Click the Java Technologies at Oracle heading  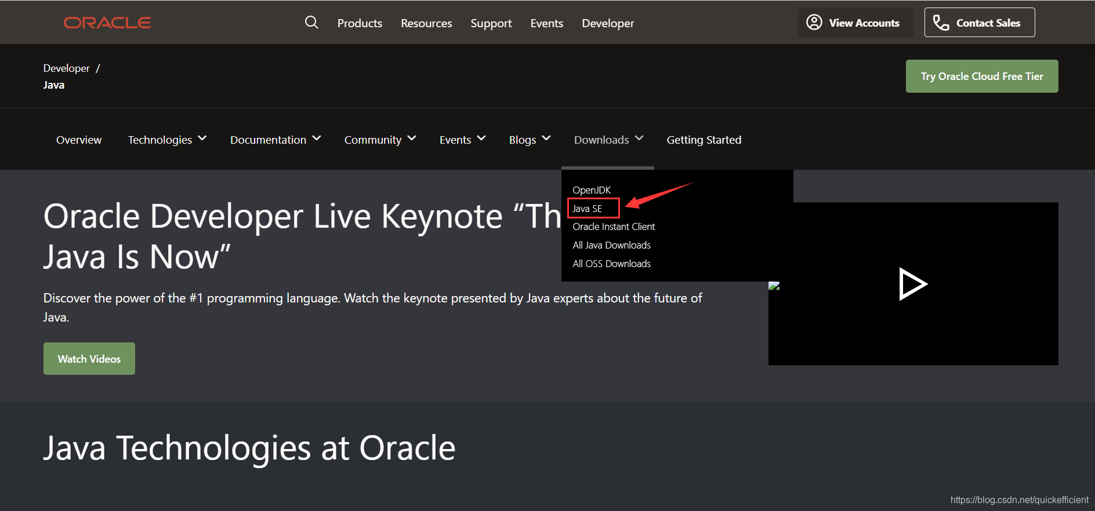pyautogui.click(x=249, y=448)
